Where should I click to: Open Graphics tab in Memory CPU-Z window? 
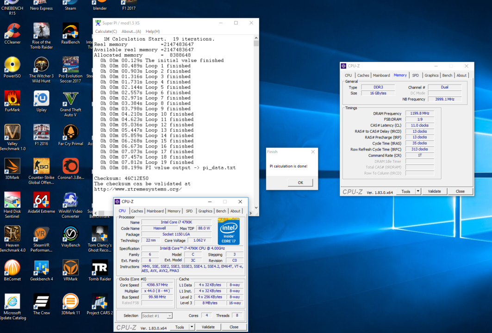(x=431, y=75)
